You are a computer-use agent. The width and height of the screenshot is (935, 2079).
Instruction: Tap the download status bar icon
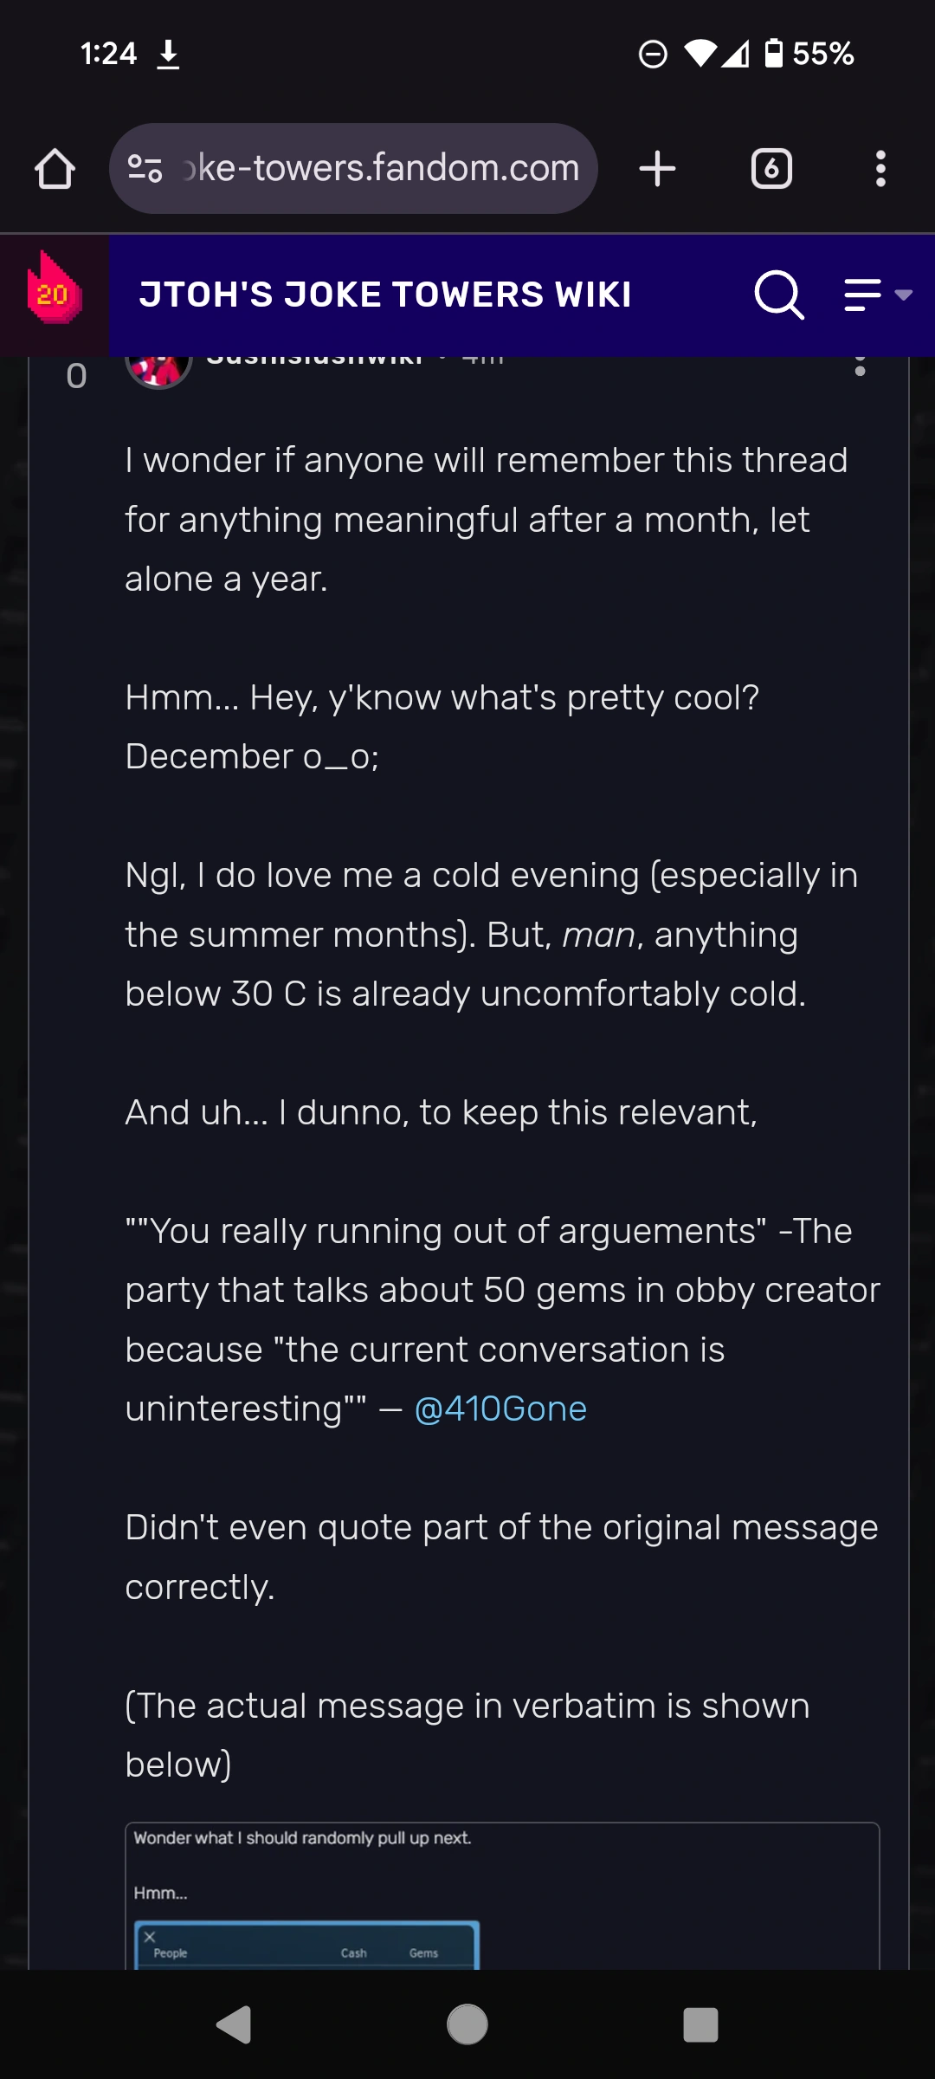(168, 54)
